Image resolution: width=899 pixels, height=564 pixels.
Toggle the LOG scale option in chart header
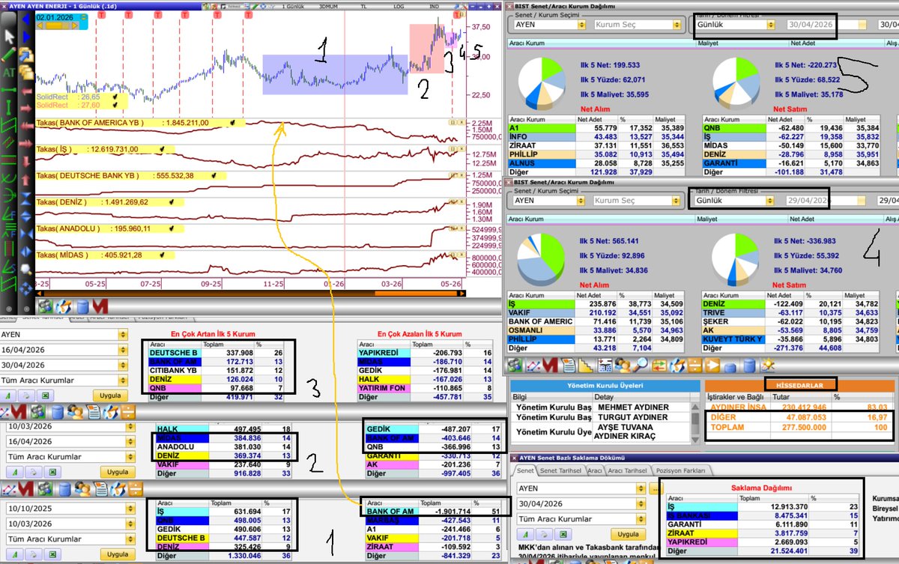point(399,7)
